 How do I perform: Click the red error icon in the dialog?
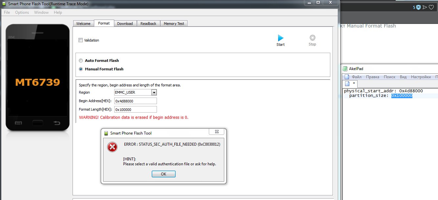[112, 147]
